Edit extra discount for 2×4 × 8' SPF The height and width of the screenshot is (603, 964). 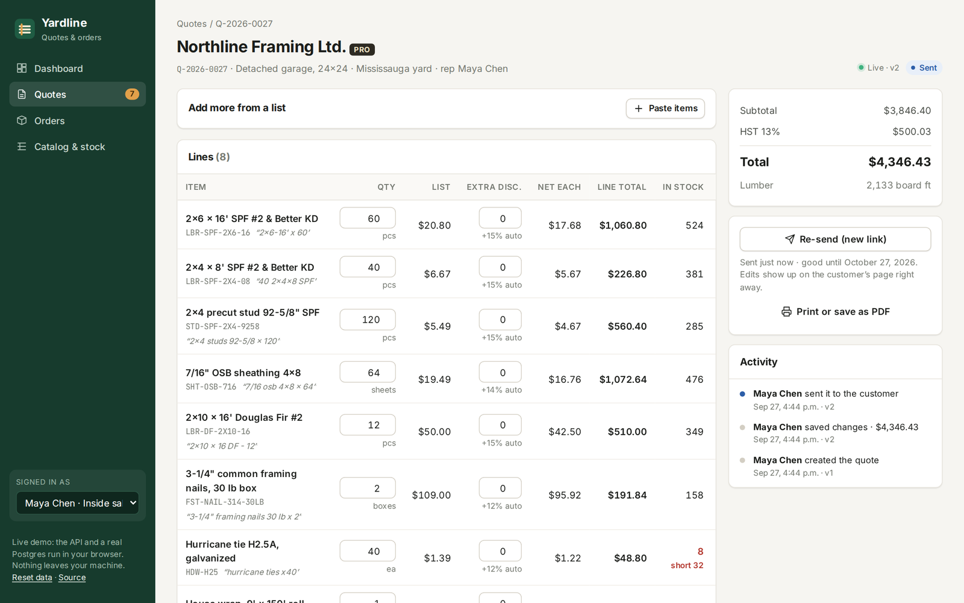point(500,267)
